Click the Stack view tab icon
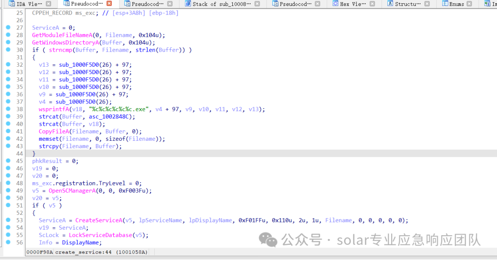Viewport: 497px width, 260px height. [x=188, y=4]
